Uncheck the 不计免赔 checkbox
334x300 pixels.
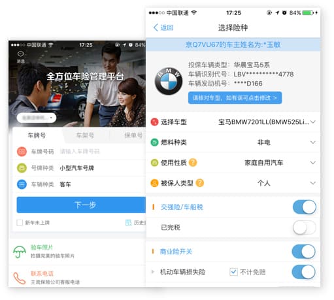click(x=233, y=272)
